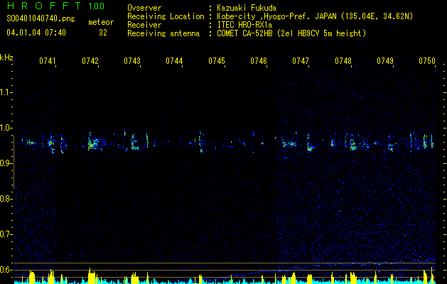The image size is (447, 284).
Task: Click the meteor count value 32
Action: click(103, 33)
